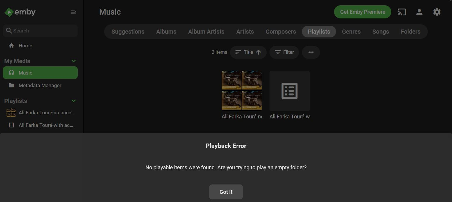
Task: Click the Music headphones icon
Action: coord(11,72)
